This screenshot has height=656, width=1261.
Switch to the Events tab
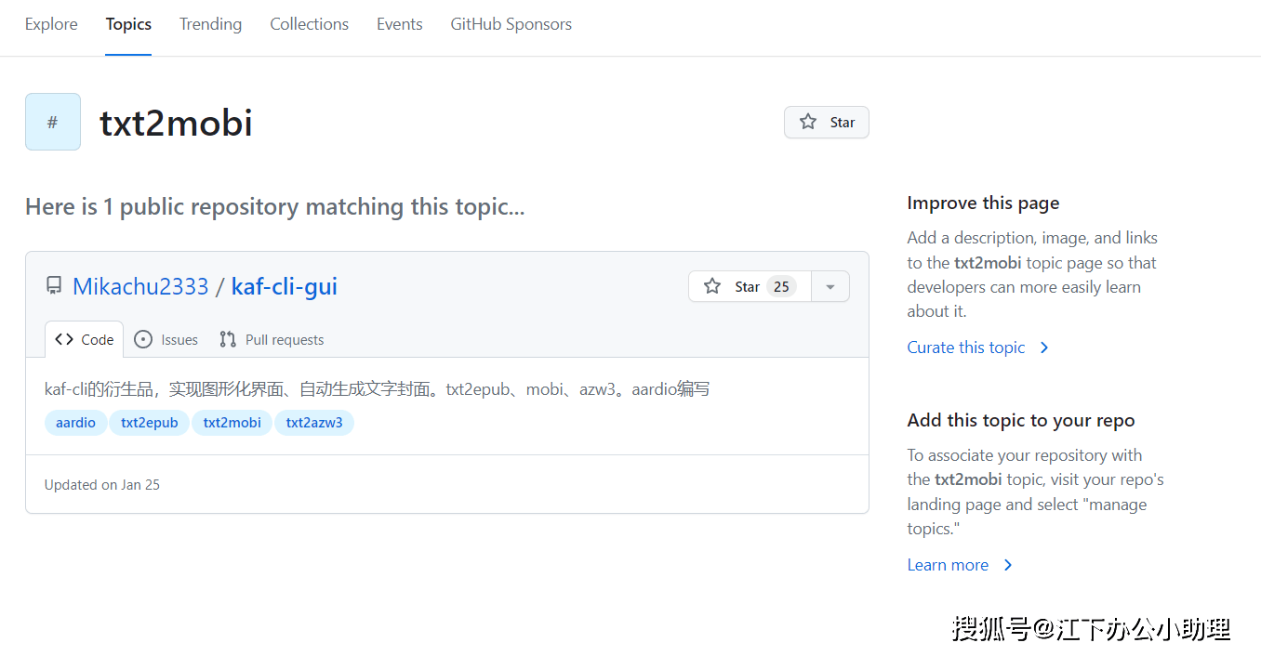tap(399, 24)
